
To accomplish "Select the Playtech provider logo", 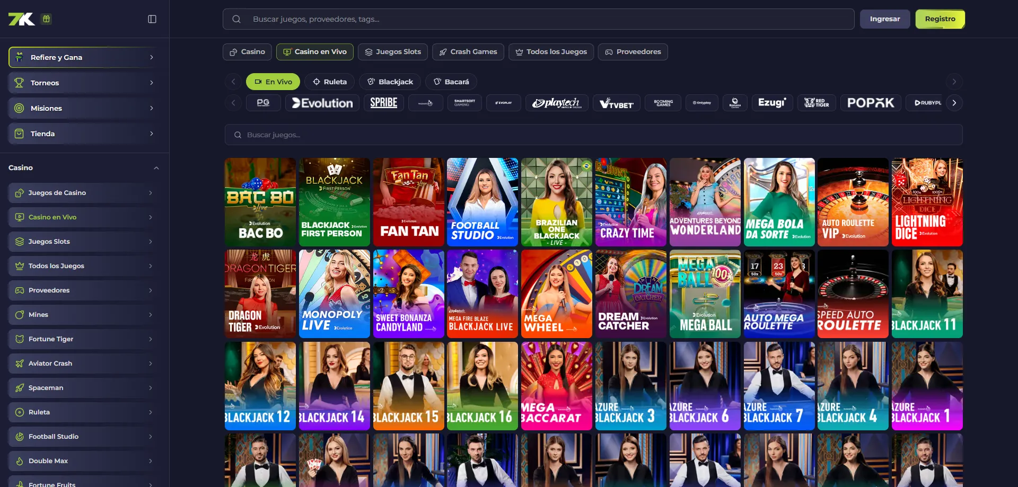I will [x=557, y=103].
